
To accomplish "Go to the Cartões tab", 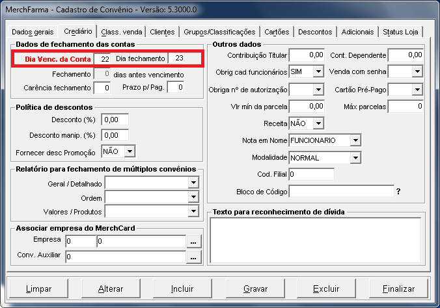I will (x=277, y=32).
